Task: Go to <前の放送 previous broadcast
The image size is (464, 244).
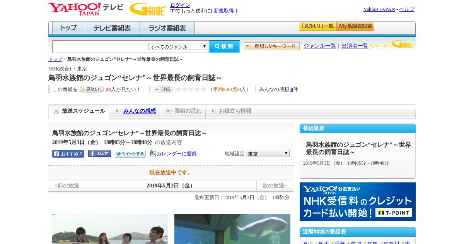Action: click(67, 186)
